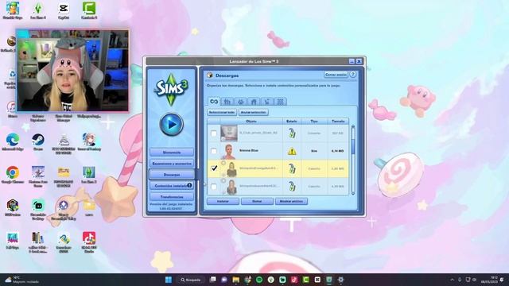The height and width of the screenshot is (286, 509).
Task: Open the Streamlabs Desktop icon
Action: coord(38,209)
